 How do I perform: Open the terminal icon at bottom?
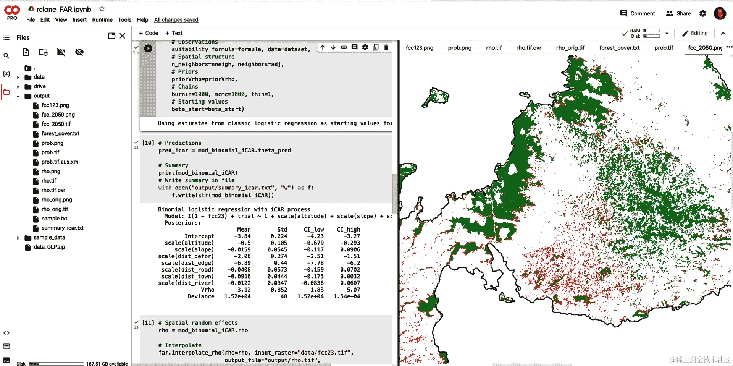(x=6, y=360)
